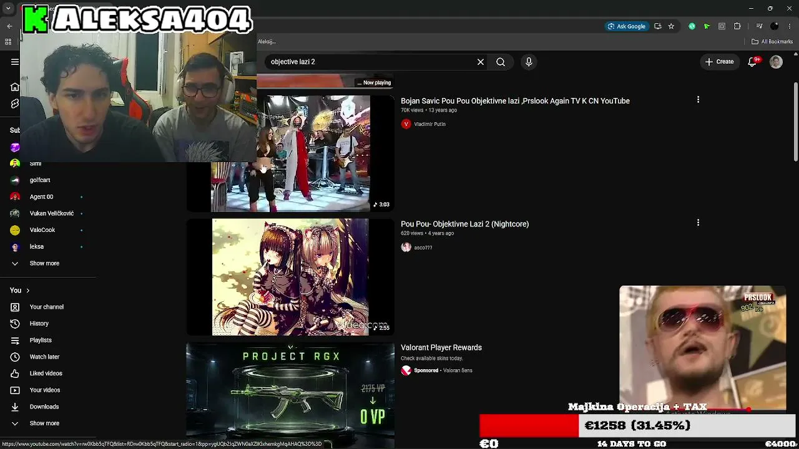The width and height of the screenshot is (799, 449).
Task: Open the media controls icon in Chrome
Action: point(759,26)
